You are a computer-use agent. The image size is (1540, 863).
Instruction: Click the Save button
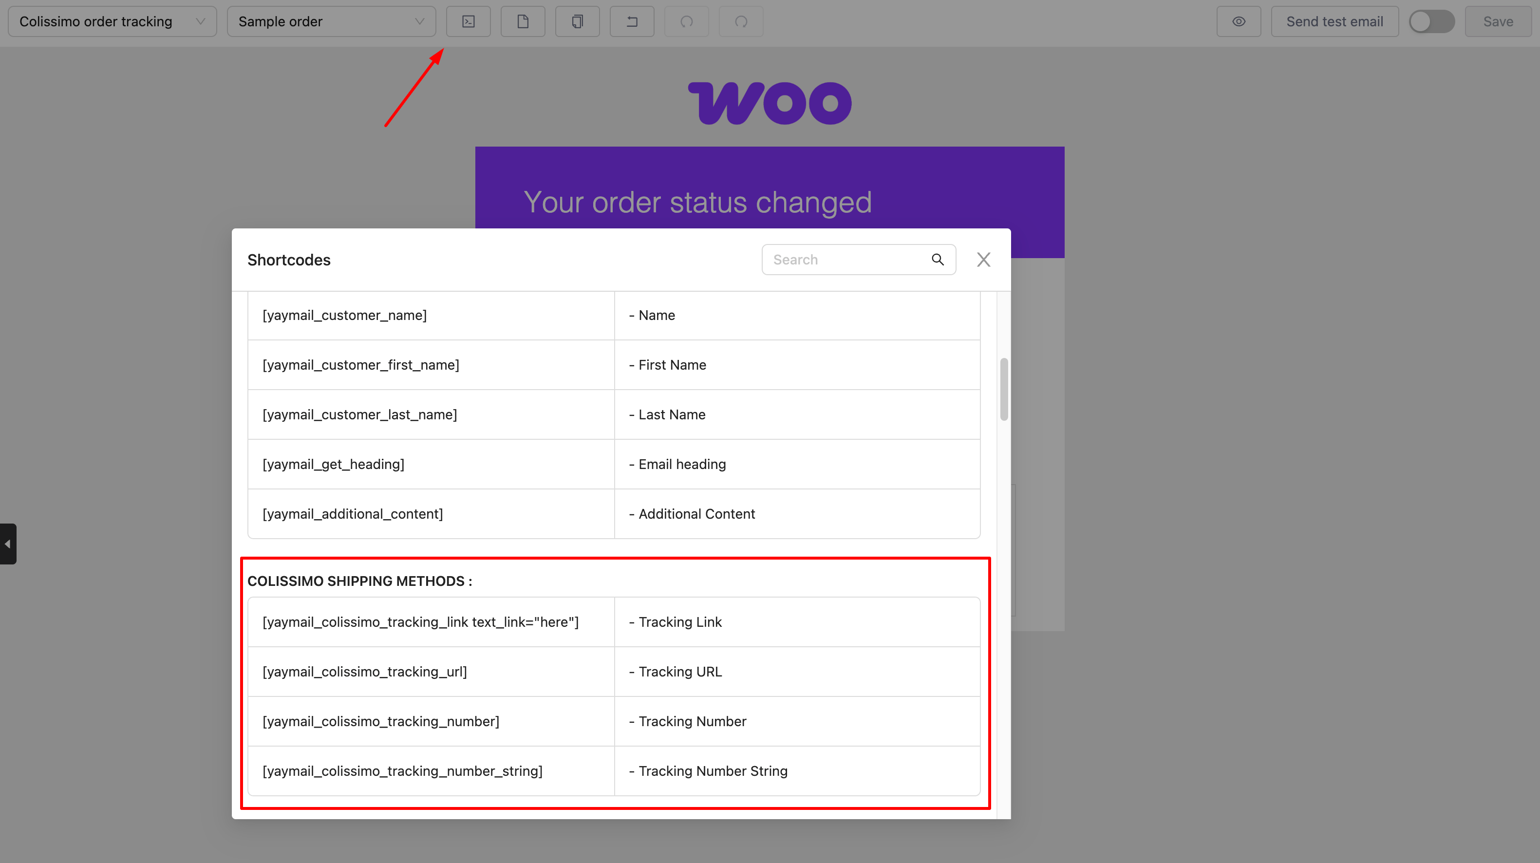pyautogui.click(x=1498, y=21)
